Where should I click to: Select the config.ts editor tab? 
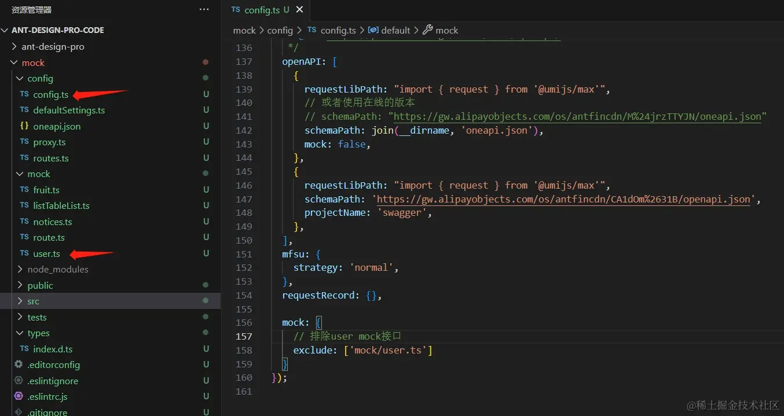tap(267, 10)
